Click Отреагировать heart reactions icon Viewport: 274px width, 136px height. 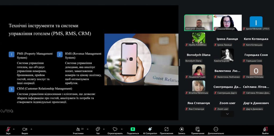pos(115,129)
